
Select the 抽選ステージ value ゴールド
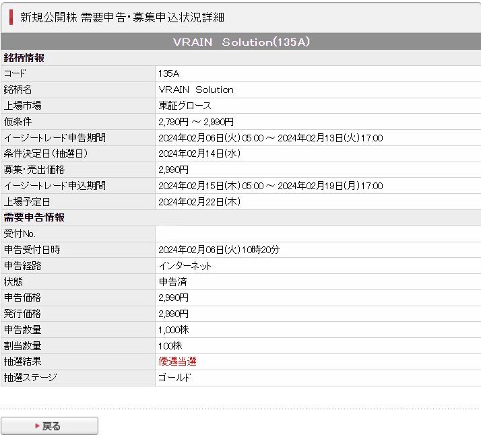(174, 378)
